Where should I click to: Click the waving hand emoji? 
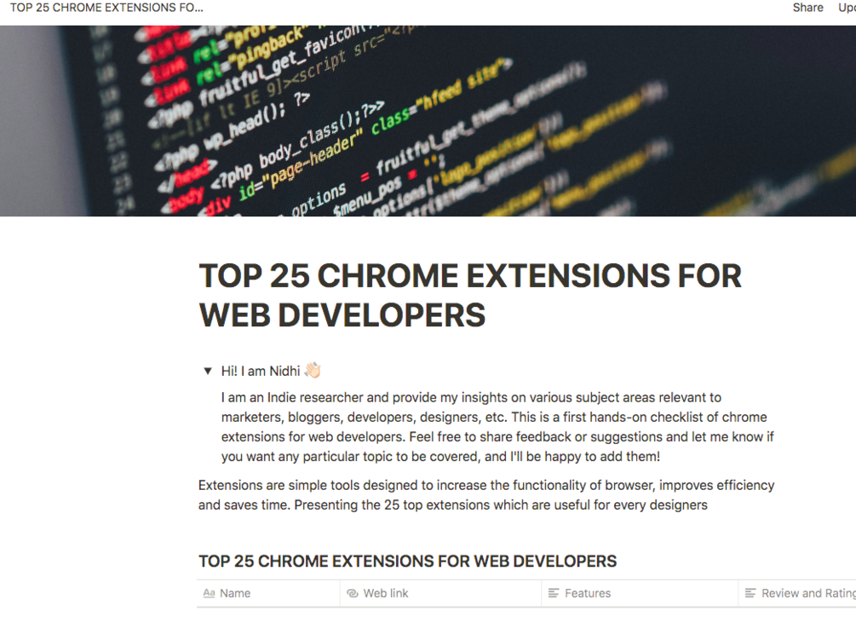coord(313,371)
